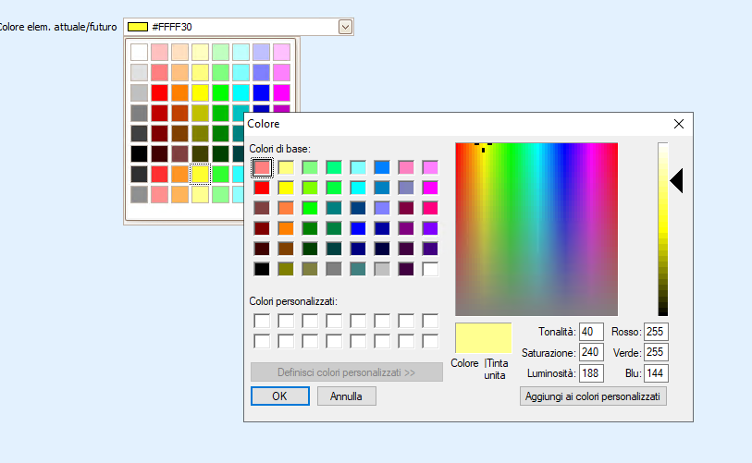Click inside the rainbow color spectrum area
The height and width of the screenshot is (463, 752).
pos(536,229)
